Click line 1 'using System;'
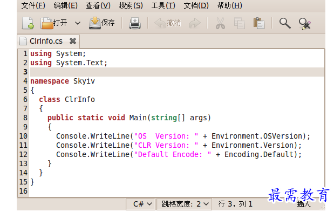Image resolution: width=334 pixels, height=212 pixels. (58, 53)
